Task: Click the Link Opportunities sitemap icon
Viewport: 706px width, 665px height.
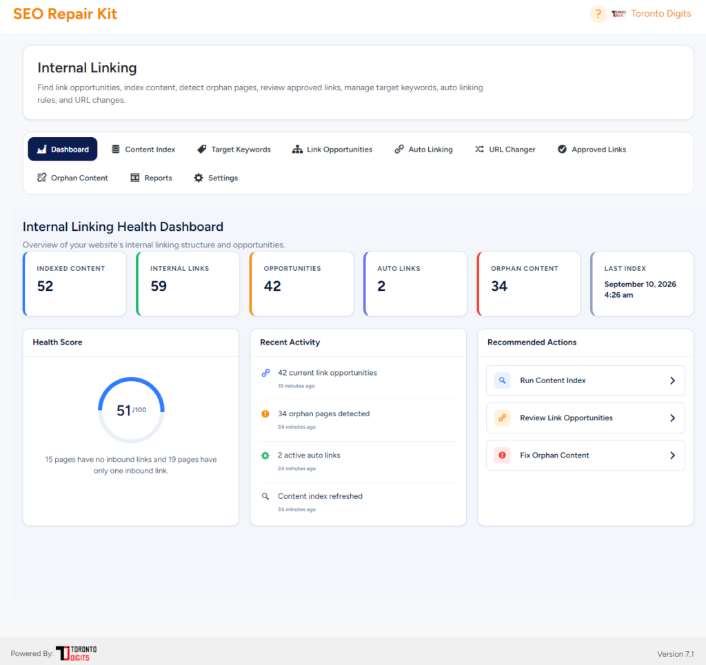Action: click(x=297, y=150)
